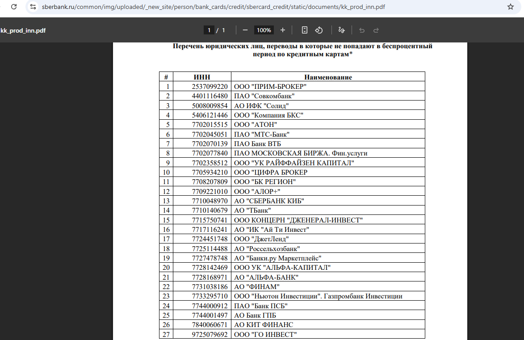The image size is (524, 340).
Task: Rotate the PDF counterclockwise
Action: pyautogui.click(x=319, y=30)
